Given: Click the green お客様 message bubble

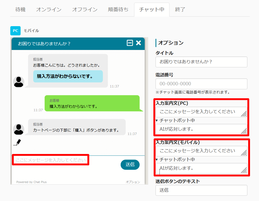Looking at the screenshot, I should point(92,103).
